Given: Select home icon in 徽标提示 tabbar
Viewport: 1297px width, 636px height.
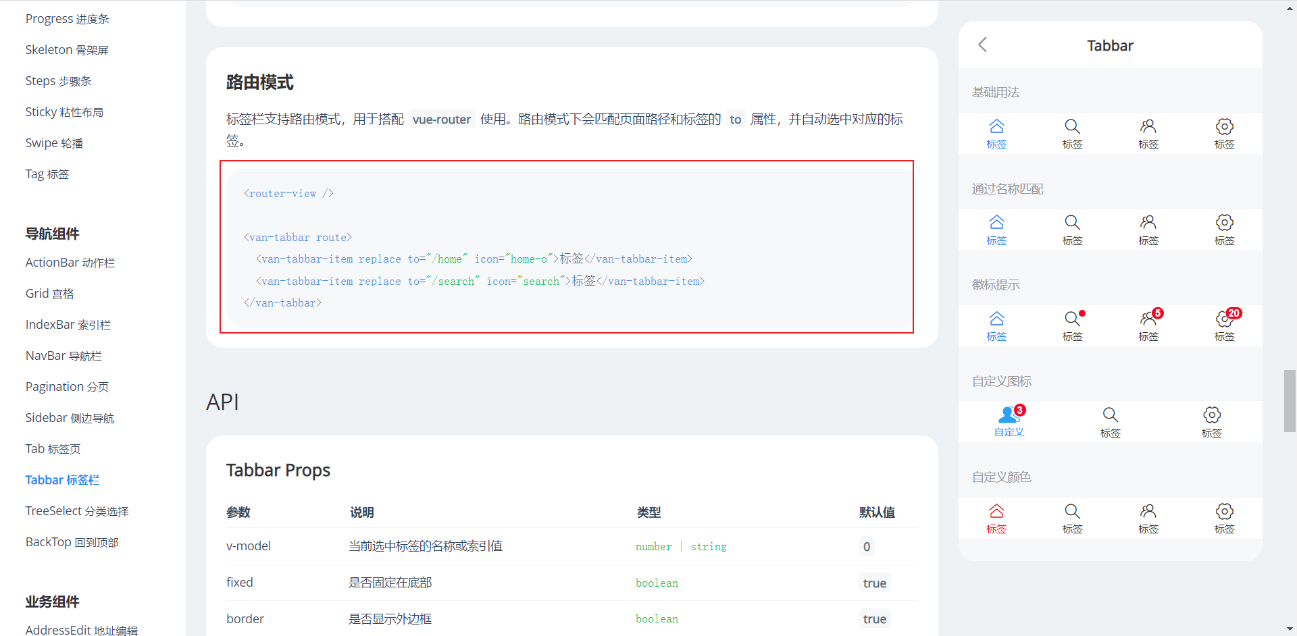Looking at the screenshot, I should point(996,319).
